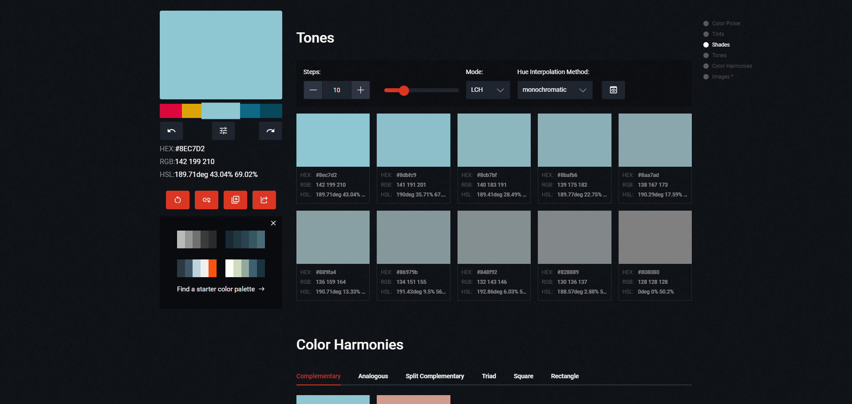Switch to the Analogous tab

(373, 376)
